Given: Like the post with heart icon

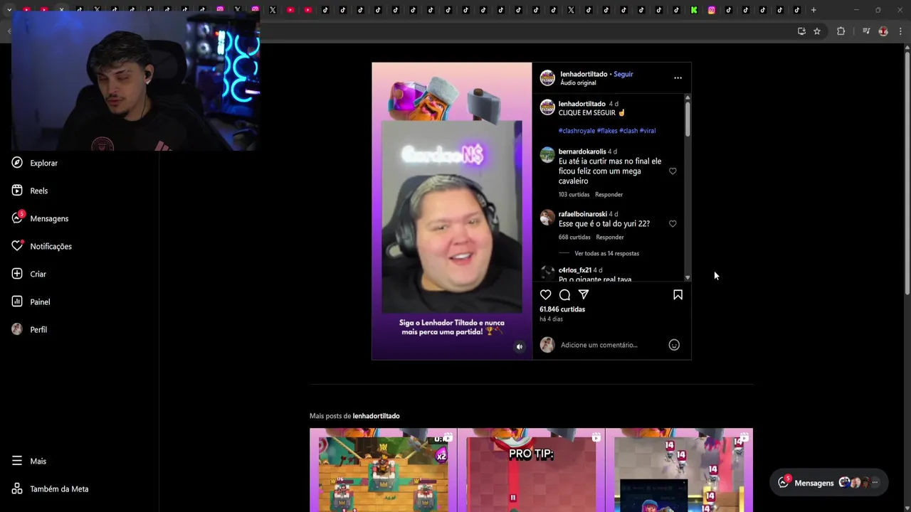Looking at the screenshot, I should coord(546,294).
